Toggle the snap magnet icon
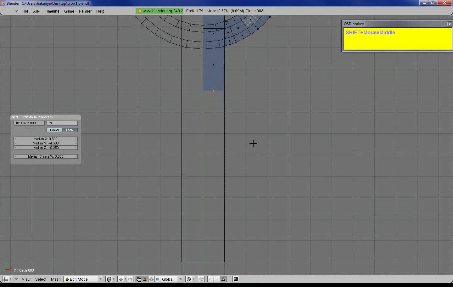The image size is (453, 287). point(201,279)
